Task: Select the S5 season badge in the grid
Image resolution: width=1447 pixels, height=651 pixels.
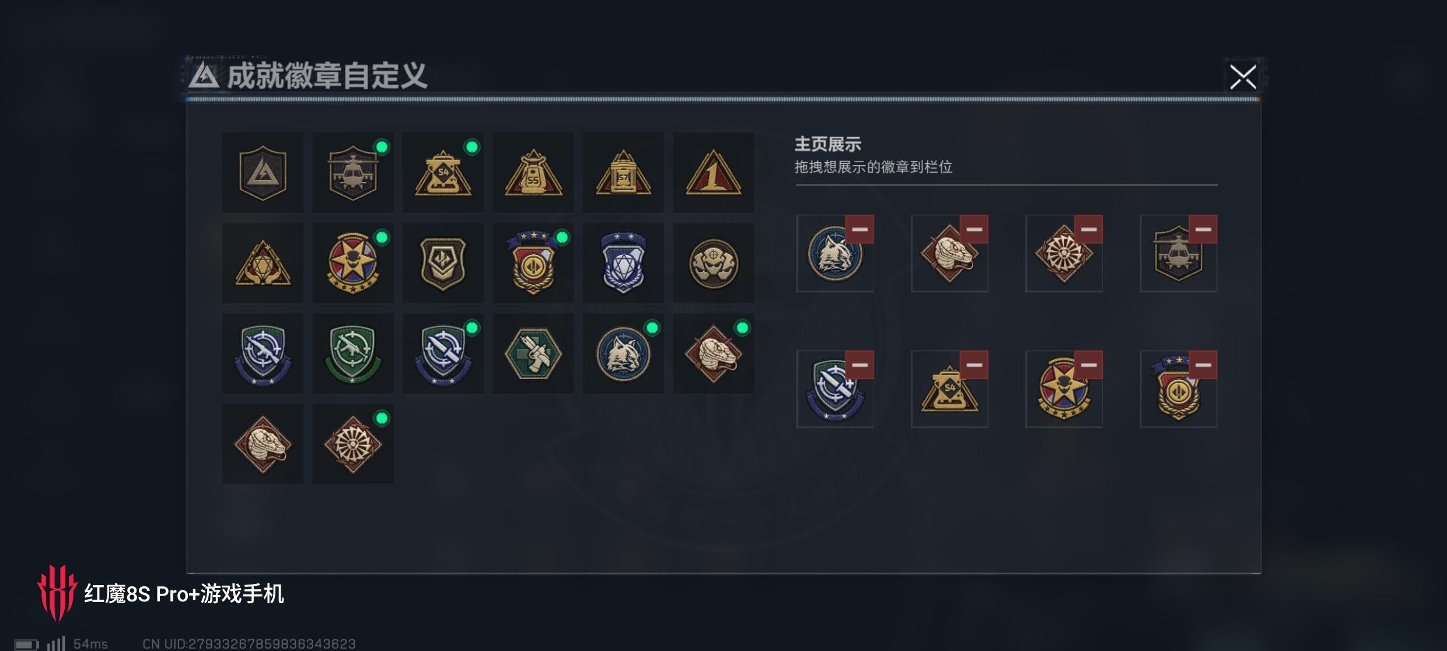Action: point(533,173)
